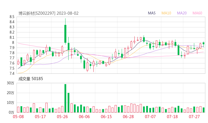Image resolution: width=208 pixels, height=123 pixels.
Task: Click the MA5 legend label
Action: [x=152, y=13]
